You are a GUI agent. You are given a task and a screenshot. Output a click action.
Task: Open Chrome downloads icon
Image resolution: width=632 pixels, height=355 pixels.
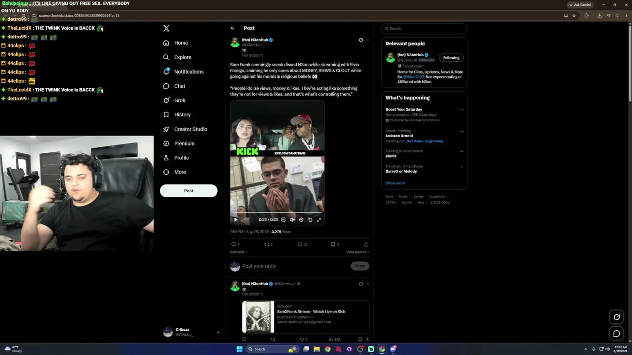[599, 15]
